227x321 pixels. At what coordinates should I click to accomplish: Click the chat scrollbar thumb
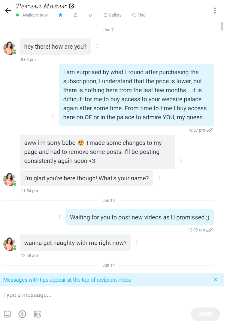coord(222,26)
